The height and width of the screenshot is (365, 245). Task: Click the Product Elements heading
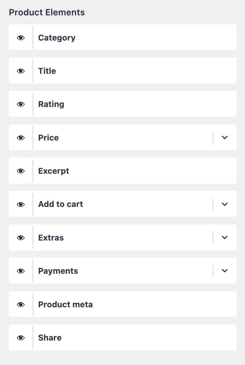click(x=47, y=12)
